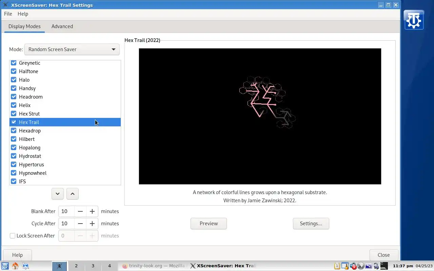Open the Trinity start menu icon in taskbar

tap(5, 266)
